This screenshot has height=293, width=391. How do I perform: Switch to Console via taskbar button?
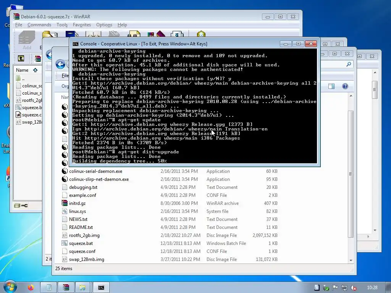pyautogui.click(x=101, y=288)
